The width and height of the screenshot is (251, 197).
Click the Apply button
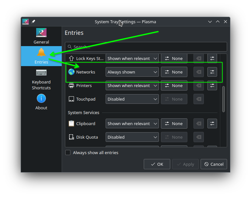[185, 164]
